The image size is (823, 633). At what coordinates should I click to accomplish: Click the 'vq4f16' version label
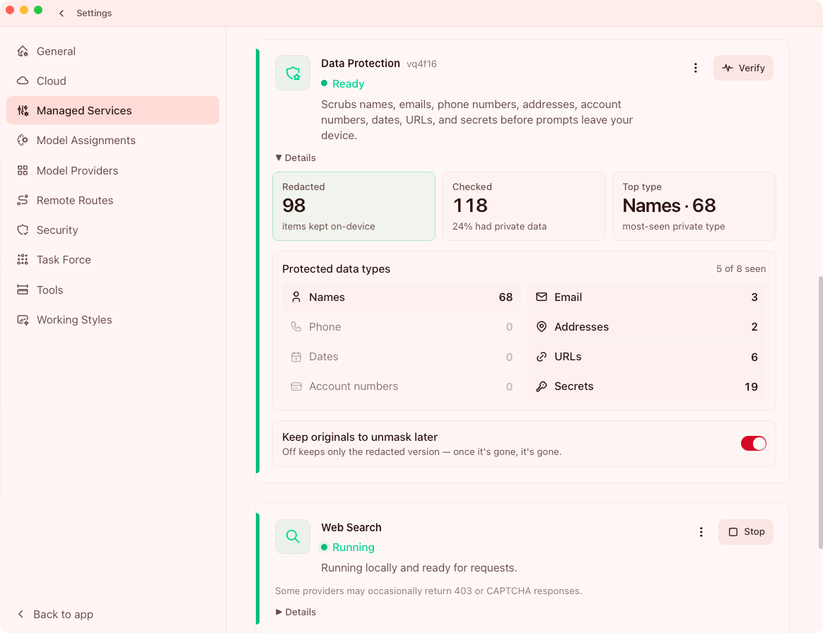[421, 64]
